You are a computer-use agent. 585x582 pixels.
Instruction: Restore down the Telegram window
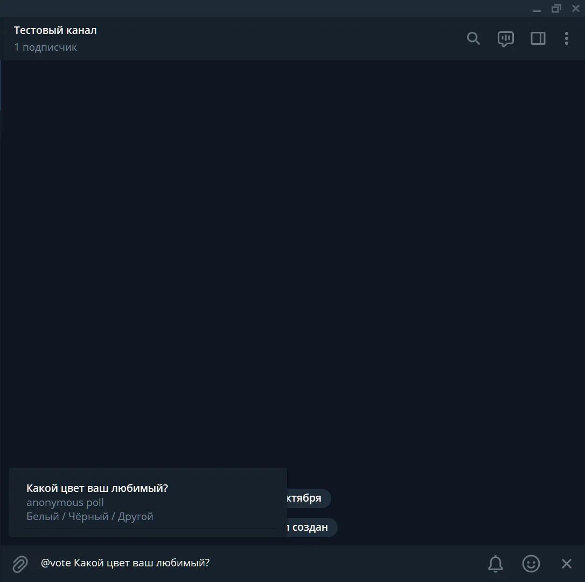556,9
